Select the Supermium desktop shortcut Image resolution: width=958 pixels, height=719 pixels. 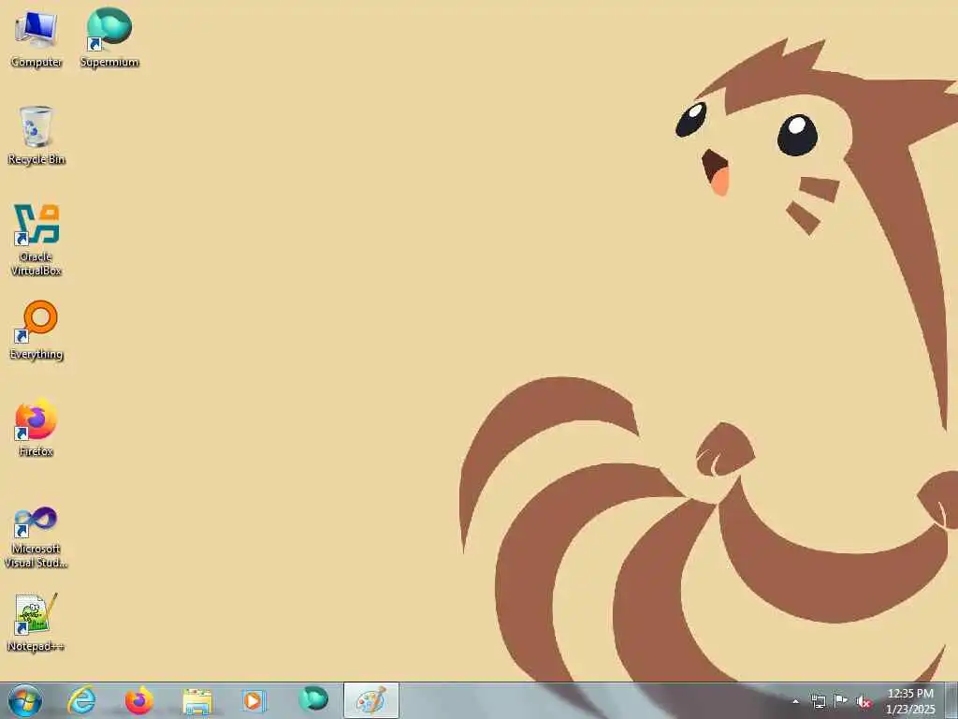click(x=109, y=37)
